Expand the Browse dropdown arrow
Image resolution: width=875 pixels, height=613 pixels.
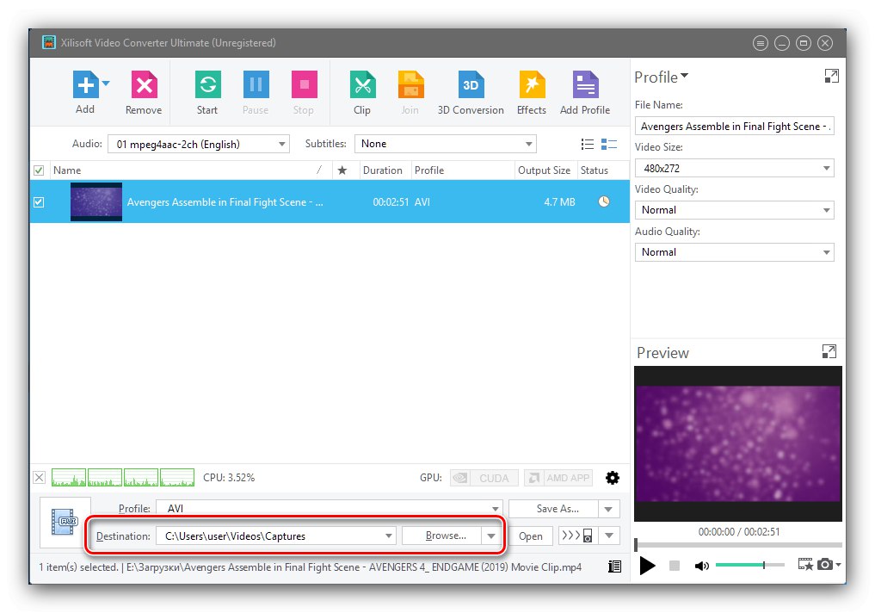click(x=491, y=536)
